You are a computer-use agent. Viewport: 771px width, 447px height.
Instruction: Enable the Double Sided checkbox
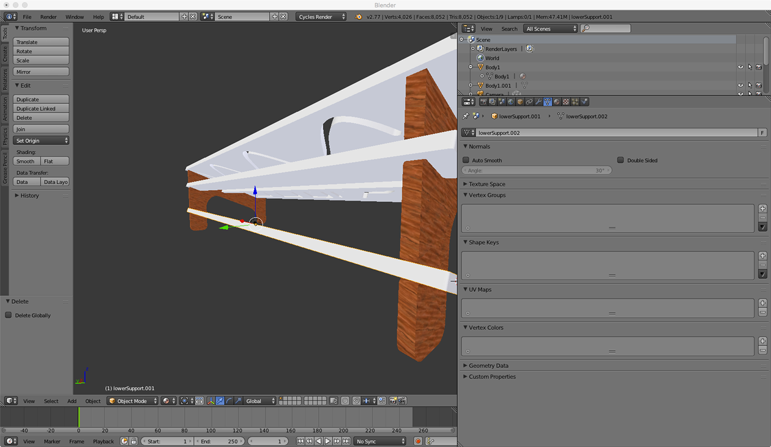620,160
